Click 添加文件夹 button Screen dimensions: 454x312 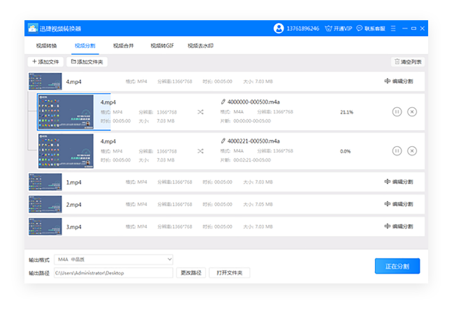point(87,62)
